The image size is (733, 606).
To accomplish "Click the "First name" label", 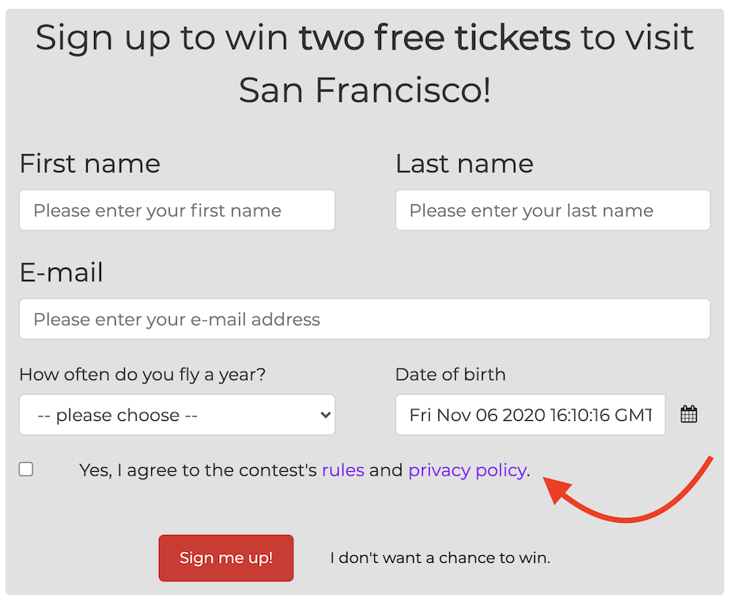I will (90, 164).
